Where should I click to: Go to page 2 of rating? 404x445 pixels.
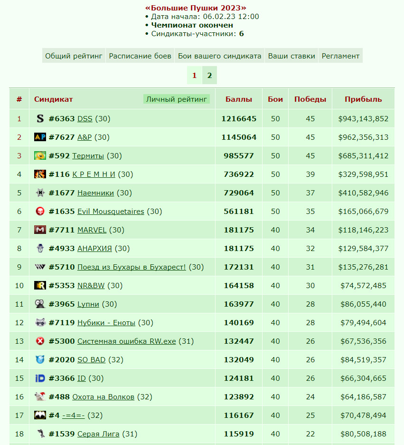click(x=209, y=75)
